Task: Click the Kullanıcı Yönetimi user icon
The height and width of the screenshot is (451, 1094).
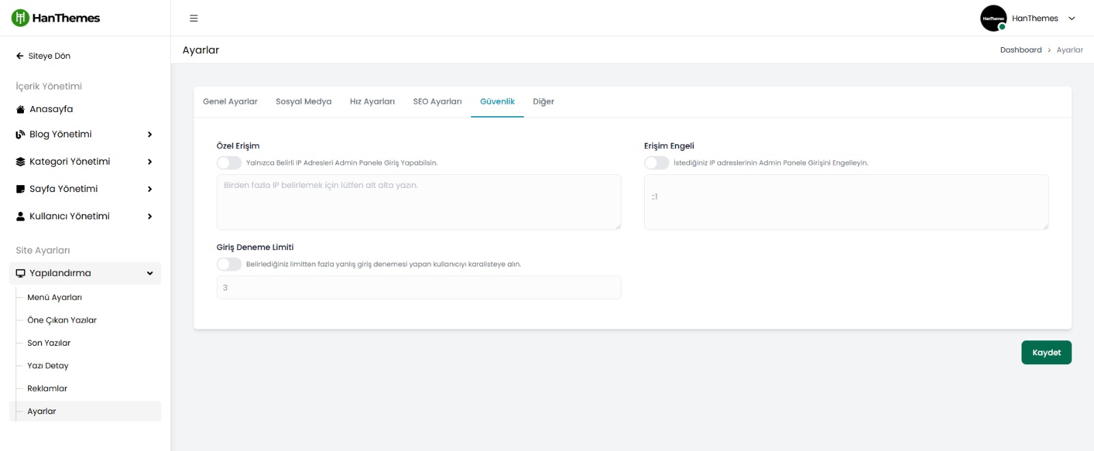Action: (21, 217)
